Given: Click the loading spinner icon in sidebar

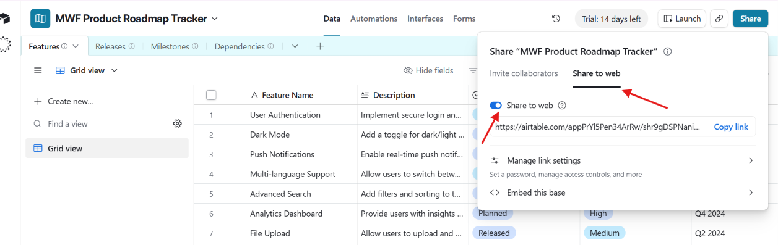Looking at the screenshot, I should [x=5, y=44].
